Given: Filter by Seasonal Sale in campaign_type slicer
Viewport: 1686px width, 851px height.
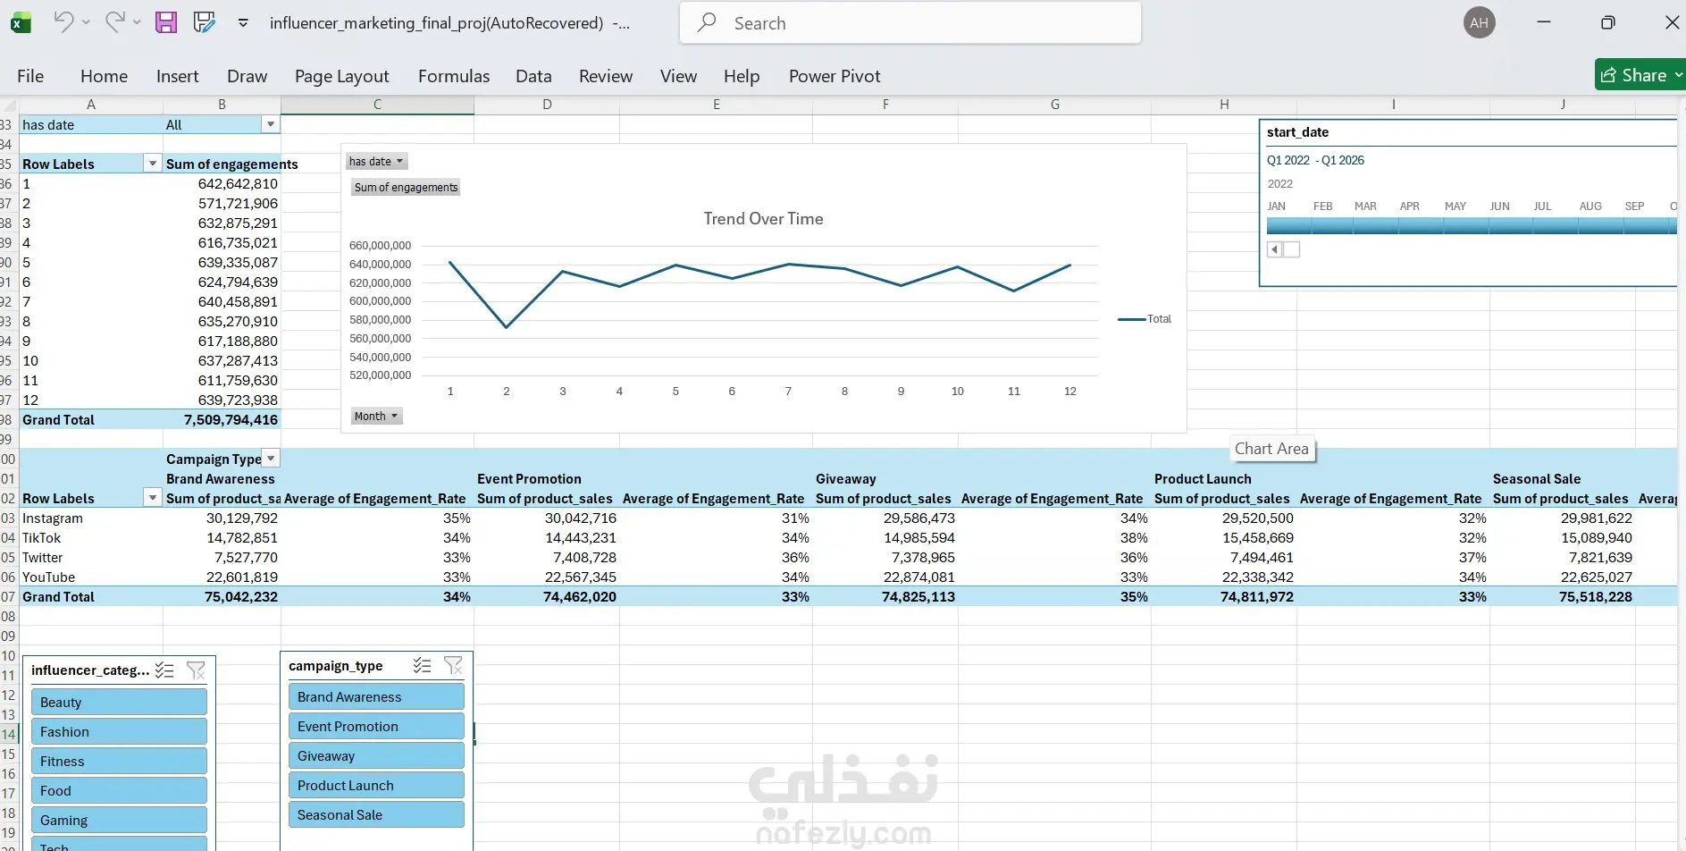Looking at the screenshot, I should pyautogui.click(x=376, y=815).
